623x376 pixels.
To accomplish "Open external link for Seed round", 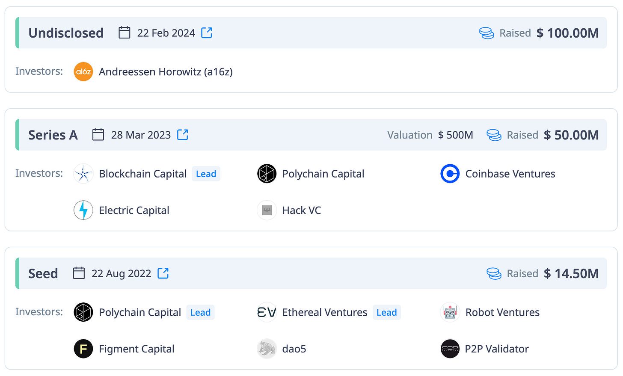I will point(163,273).
